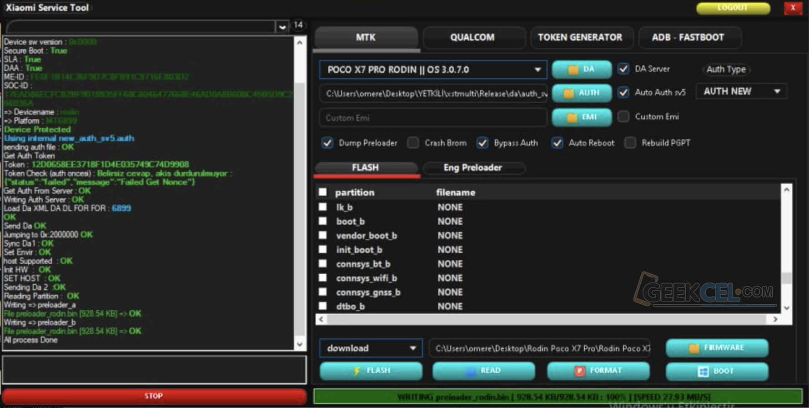Click the port count '14' indicator
Image resolution: width=809 pixels, height=408 pixels.
click(298, 25)
